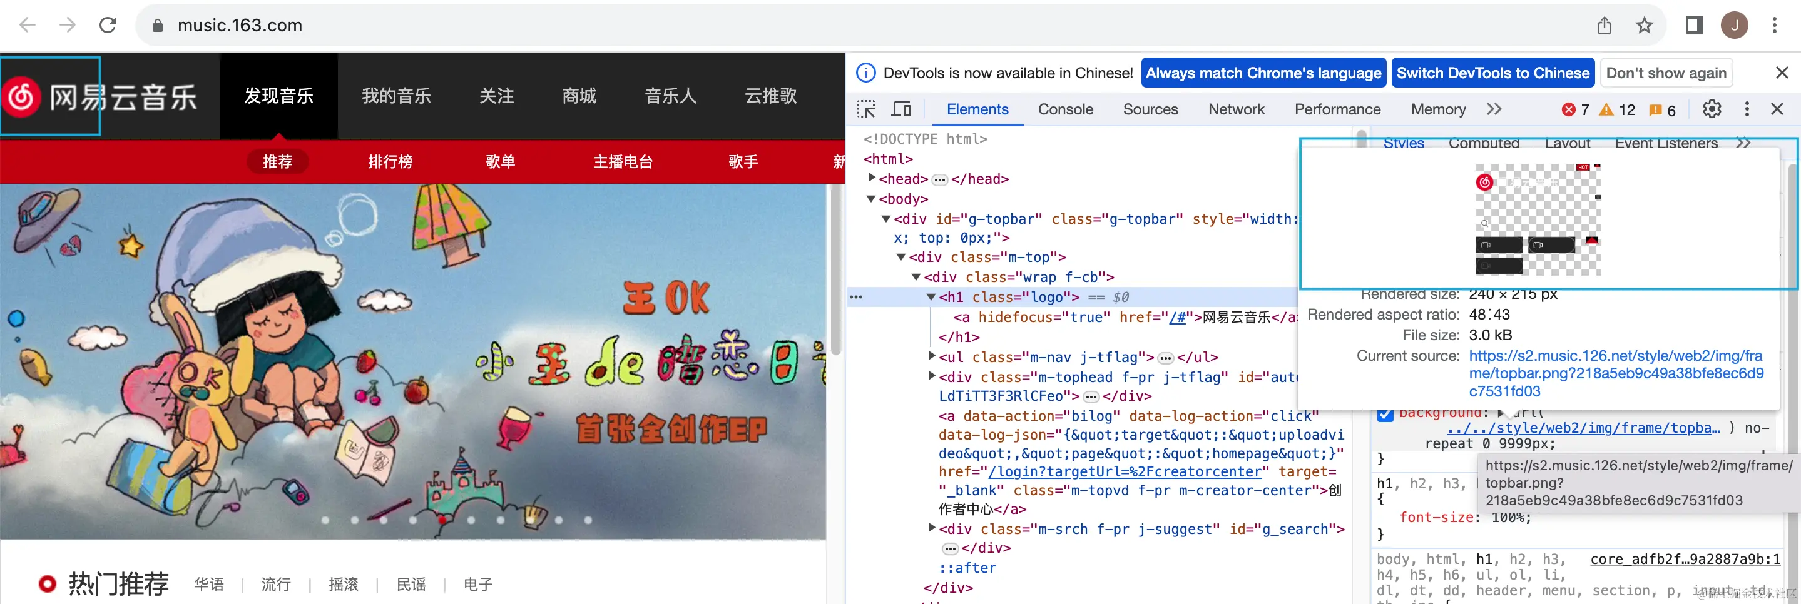Activate the inspect element picker tool

coord(866,109)
